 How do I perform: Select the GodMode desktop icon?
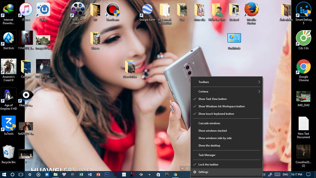click(x=234, y=41)
